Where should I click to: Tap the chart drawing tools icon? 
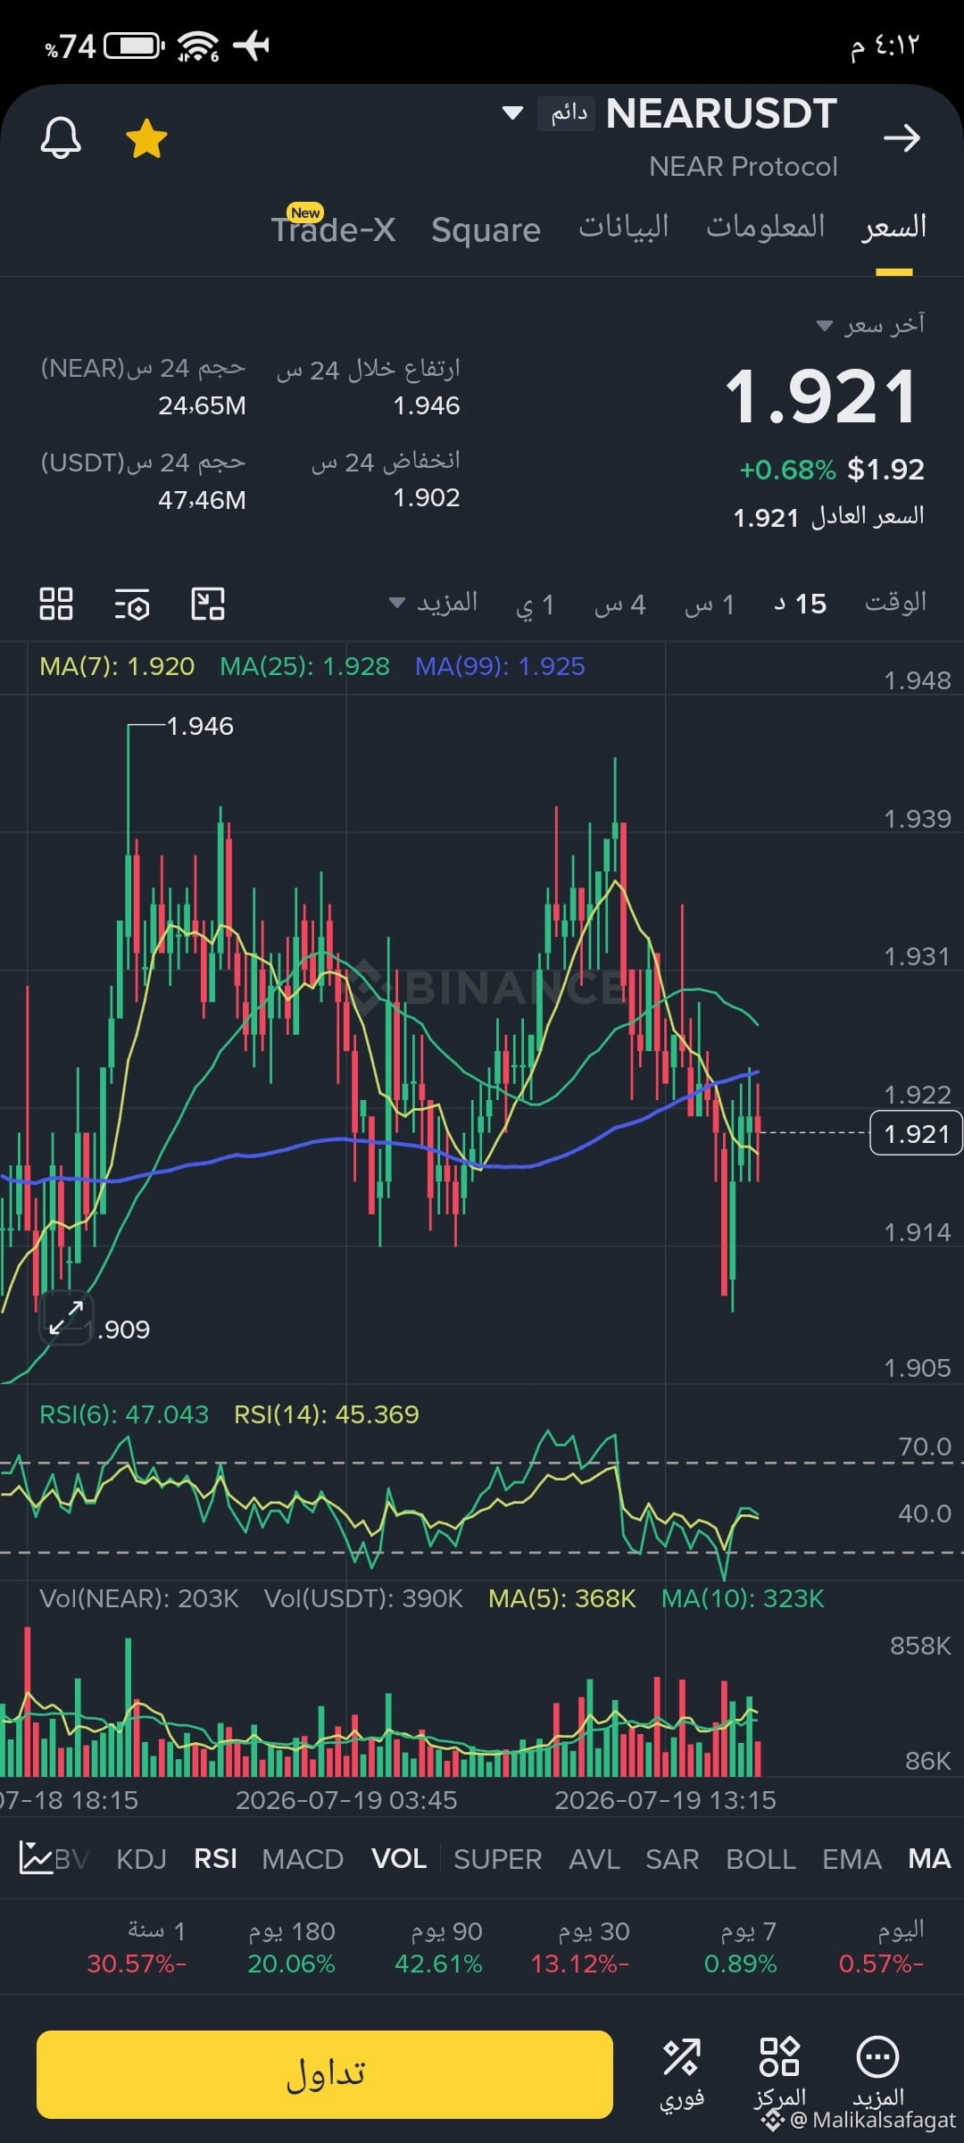coord(208,604)
